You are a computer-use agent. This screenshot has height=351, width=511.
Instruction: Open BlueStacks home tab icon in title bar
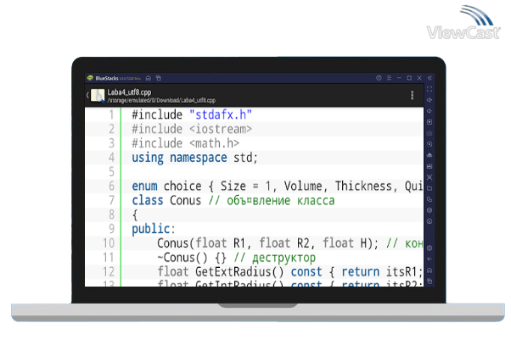(149, 78)
